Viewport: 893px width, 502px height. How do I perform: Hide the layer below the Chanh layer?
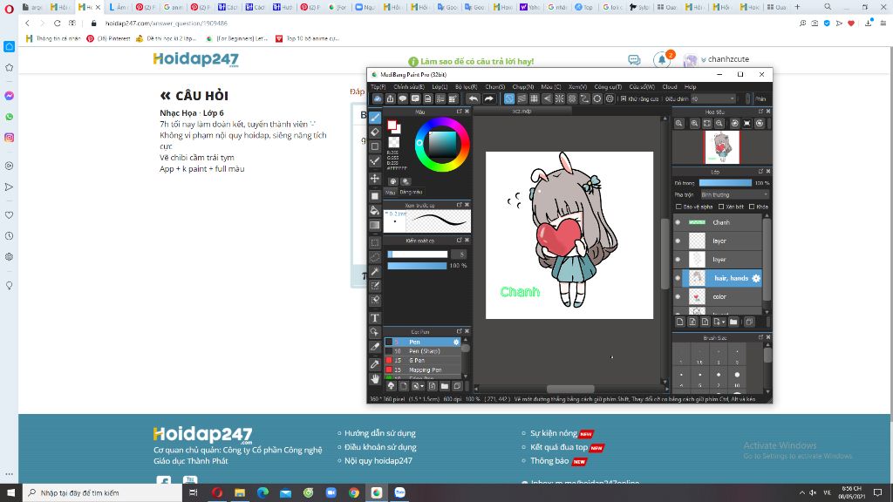pos(678,241)
